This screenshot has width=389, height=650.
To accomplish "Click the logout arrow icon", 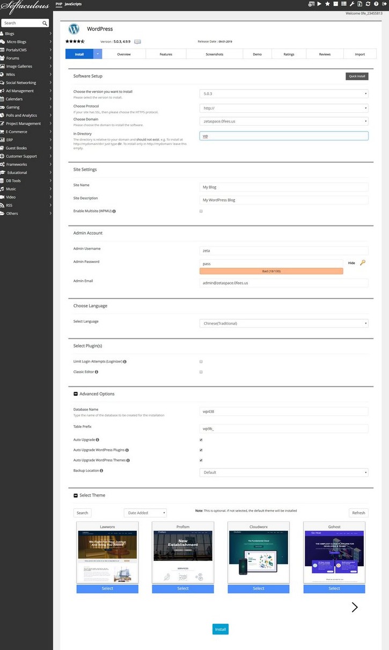I will [384, 4].
